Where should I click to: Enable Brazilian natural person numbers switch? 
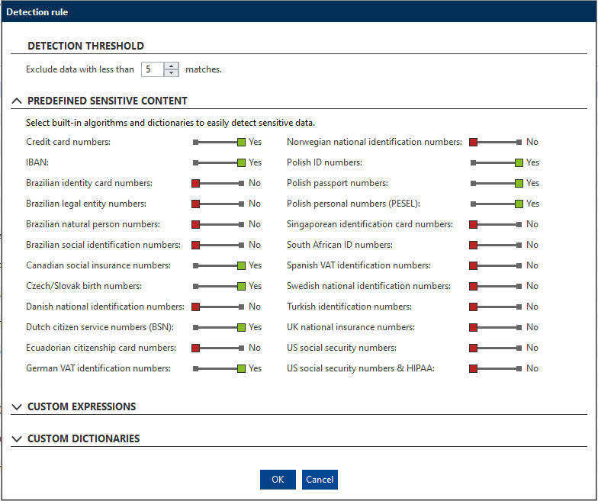(218, 224)
